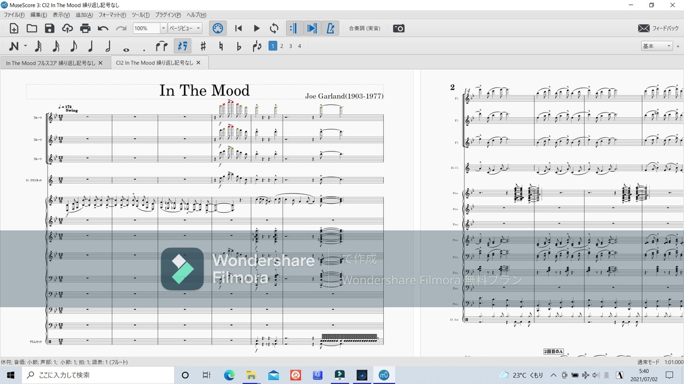Add a tie between notes

[162, 46]
